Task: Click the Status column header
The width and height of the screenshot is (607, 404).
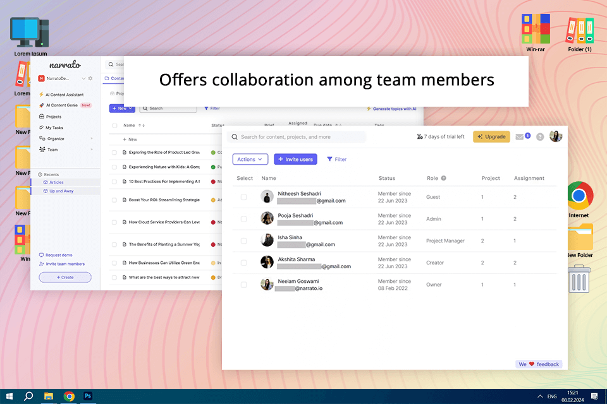Action: [x=387, y=178]
